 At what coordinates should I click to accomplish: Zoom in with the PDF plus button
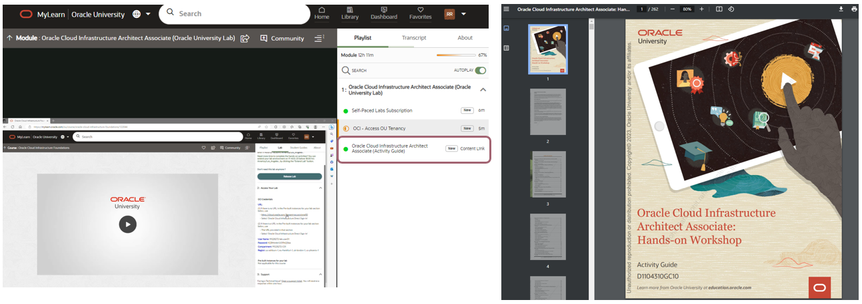[x=701, y=9]
